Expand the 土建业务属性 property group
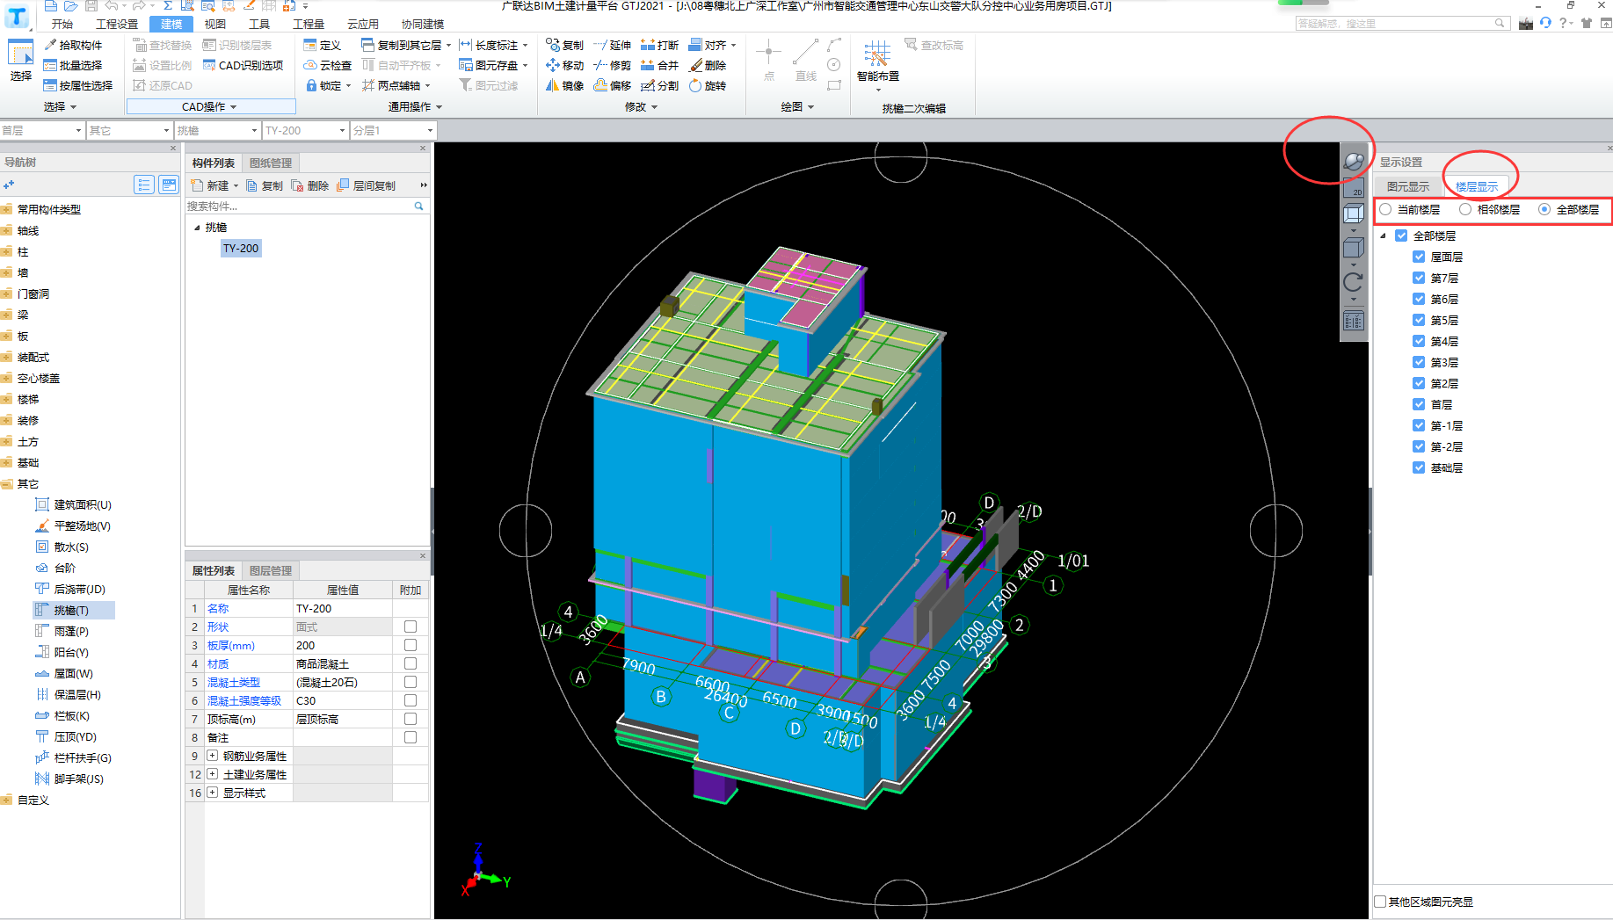This screenshot has width=1613, height=920. (x=212, y=774)
